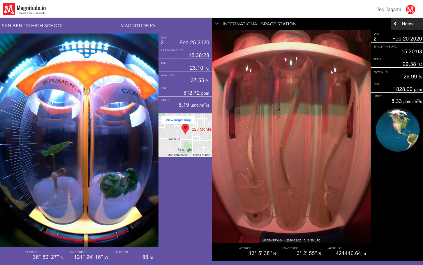The height and width of the screenshot is (265, 423).
Task: Click 1220 Monte address label on map
Action: (200, 129)
